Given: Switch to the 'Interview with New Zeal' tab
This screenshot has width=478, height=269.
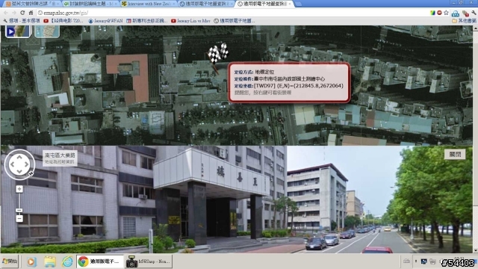Looking at the screenshot, I should point(148,4).
